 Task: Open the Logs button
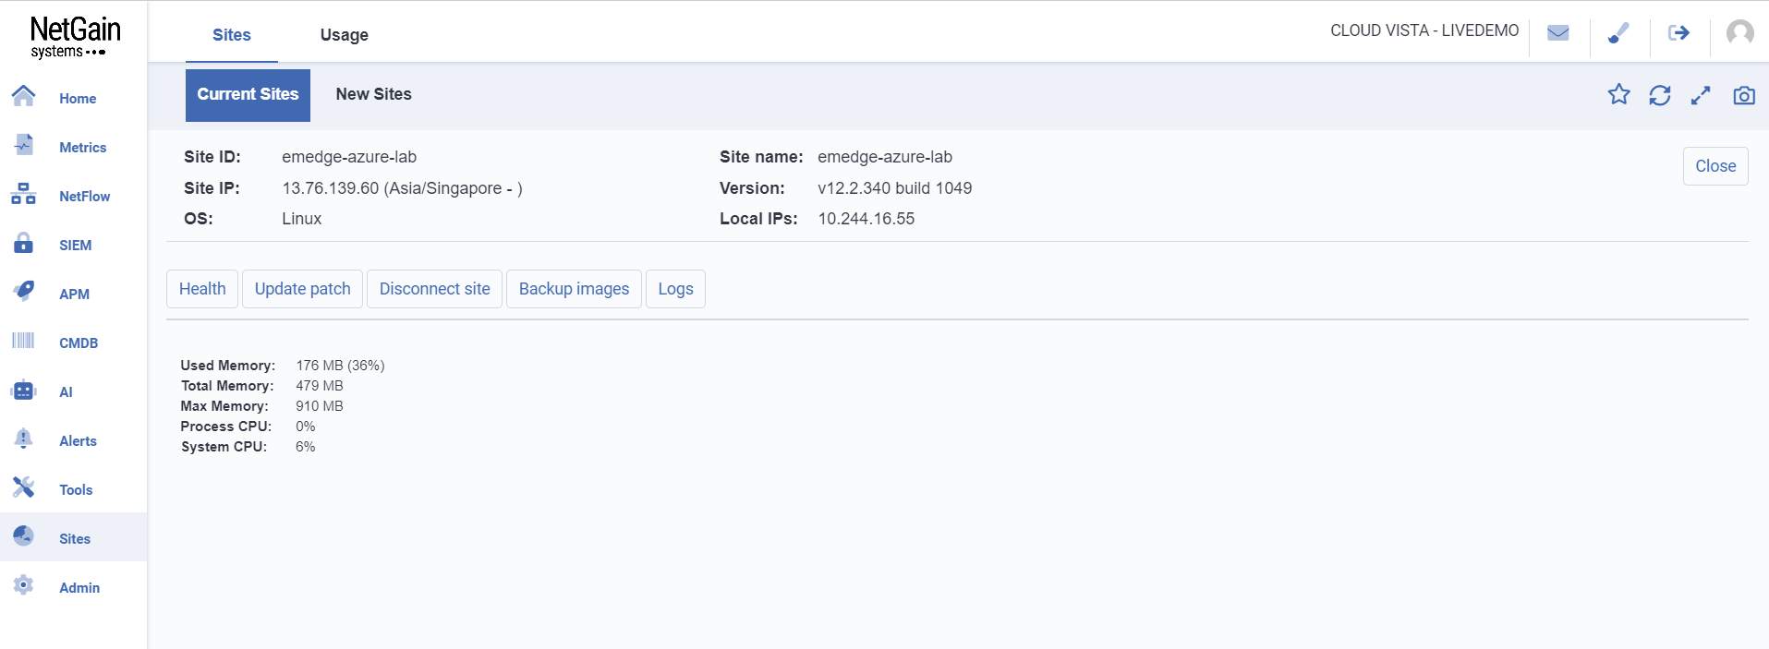[676, 289]
